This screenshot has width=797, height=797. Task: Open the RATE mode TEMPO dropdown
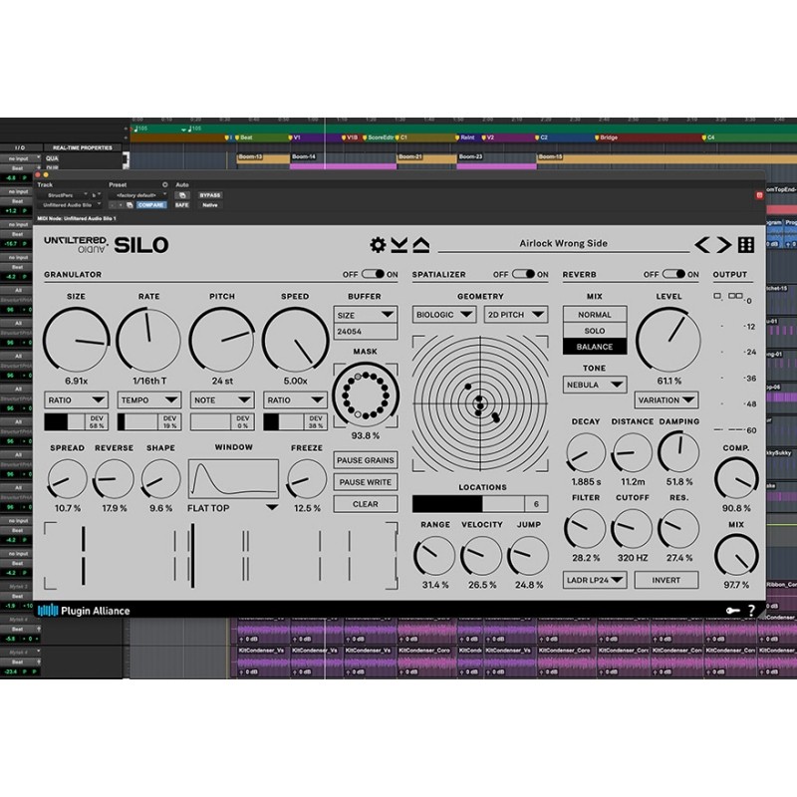(x=148, y=400)
